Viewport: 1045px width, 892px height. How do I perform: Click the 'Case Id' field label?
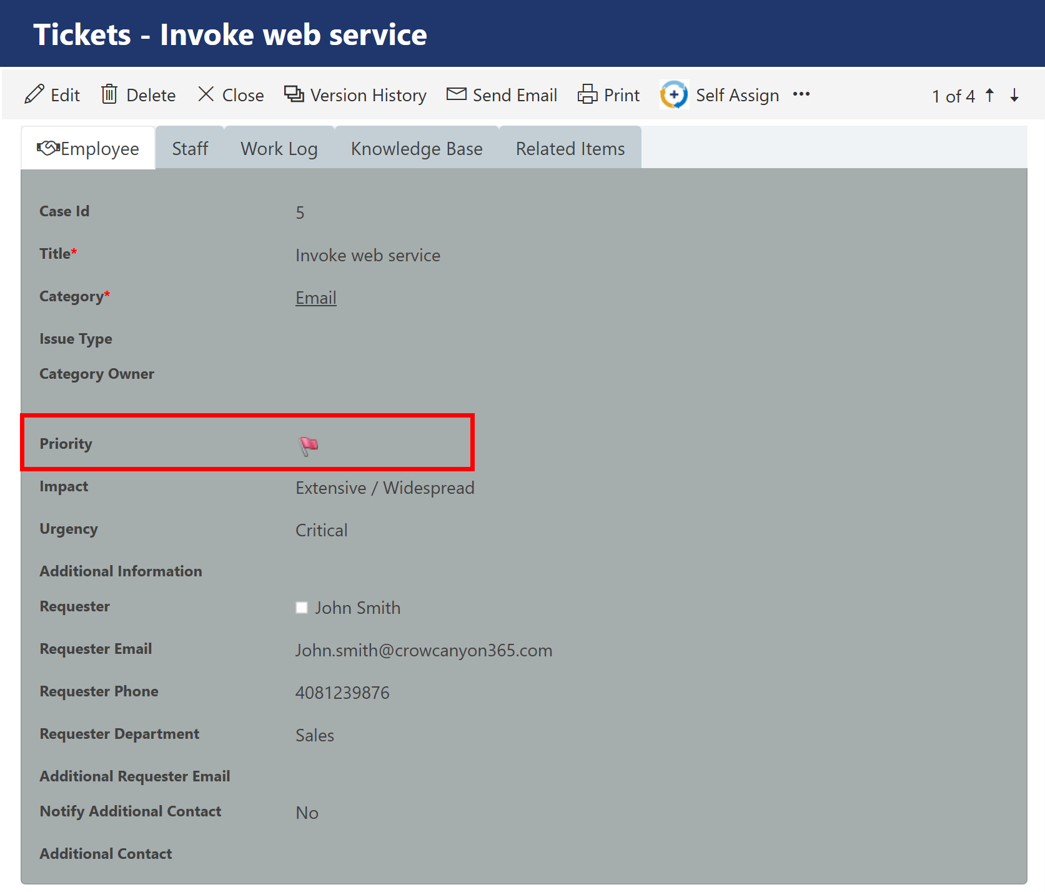(x=64, y=211)
